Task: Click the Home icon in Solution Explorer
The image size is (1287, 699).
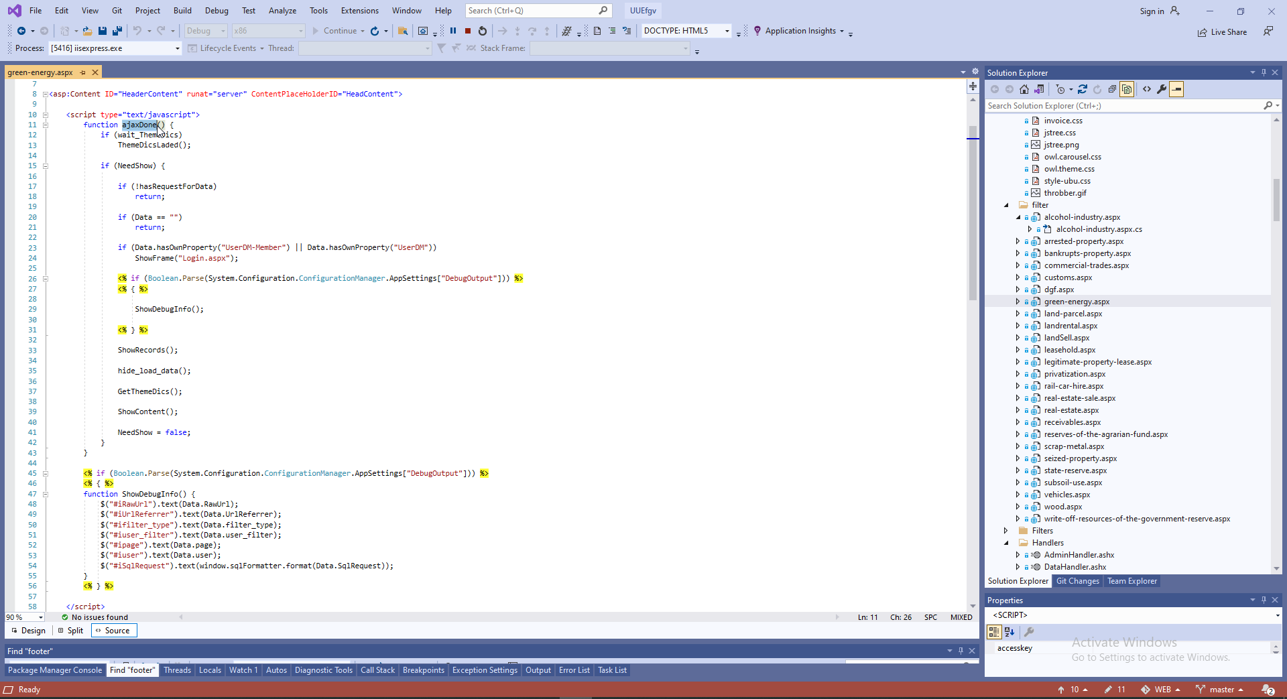Action: (x=1024, y=89)
